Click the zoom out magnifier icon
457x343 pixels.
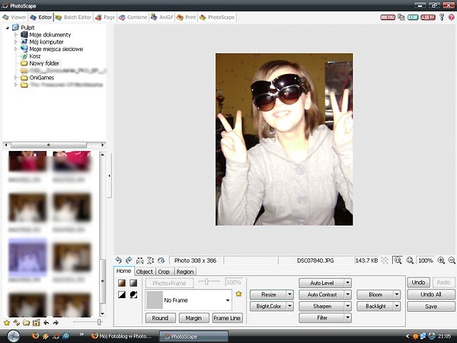(x=452, y=260)
